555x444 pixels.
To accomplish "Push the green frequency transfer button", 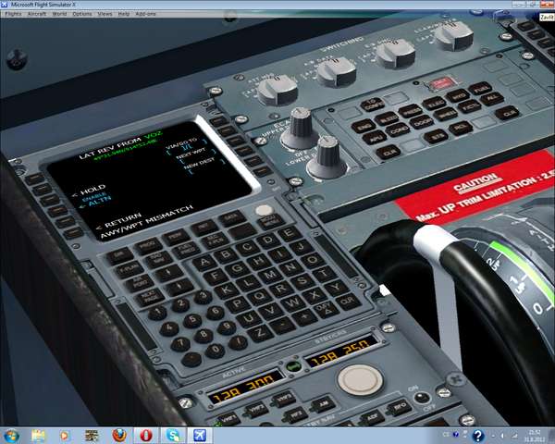I will point(293,367).
